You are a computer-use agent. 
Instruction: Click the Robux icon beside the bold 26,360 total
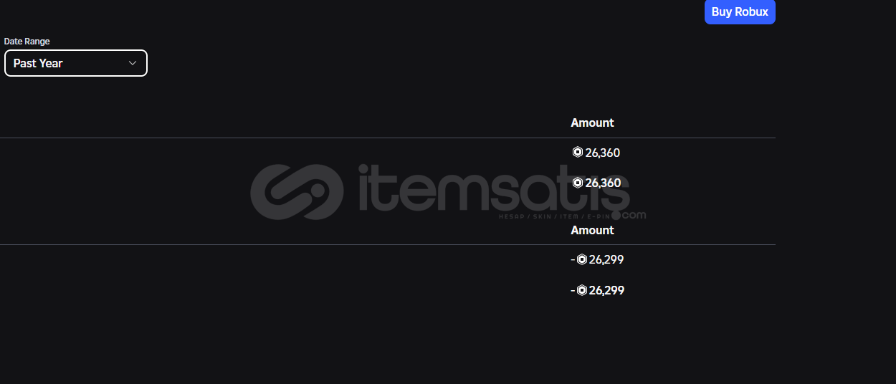click(577, 183)
